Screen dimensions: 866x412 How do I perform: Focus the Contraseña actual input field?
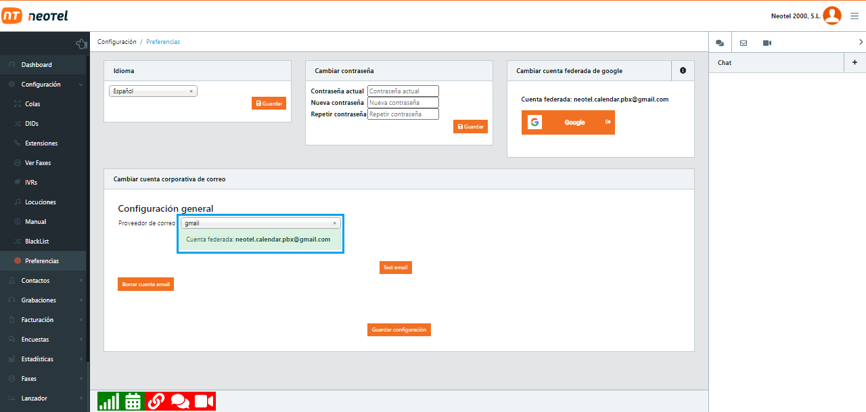click(403, 91)
